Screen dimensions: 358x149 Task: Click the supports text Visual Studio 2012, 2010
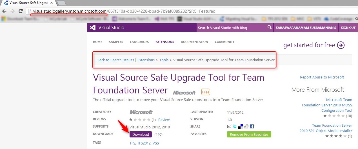150,127
